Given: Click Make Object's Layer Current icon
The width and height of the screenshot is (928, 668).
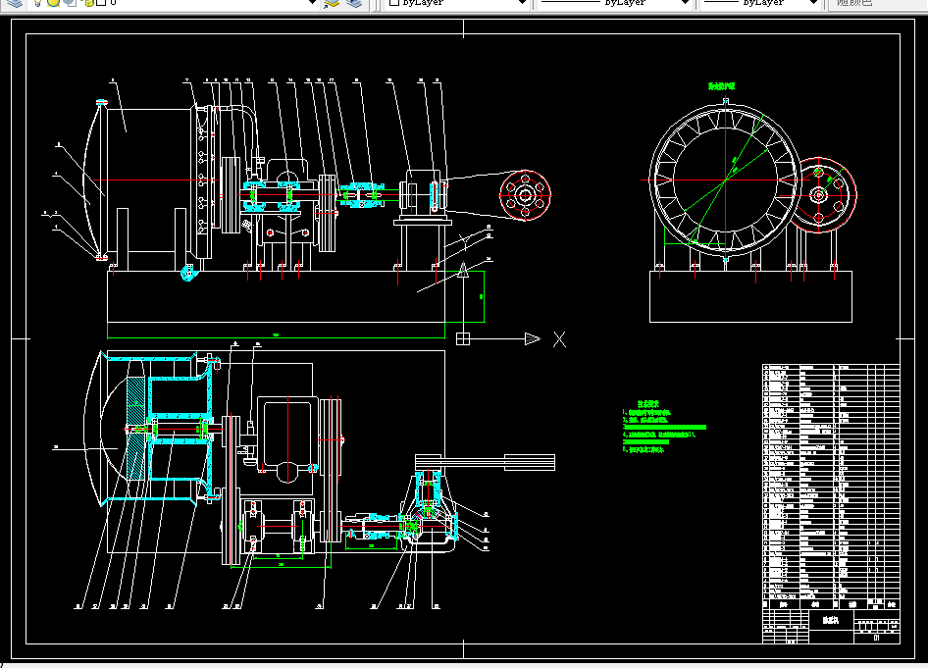Looking at the screenshot, I should tap(332, 4).
